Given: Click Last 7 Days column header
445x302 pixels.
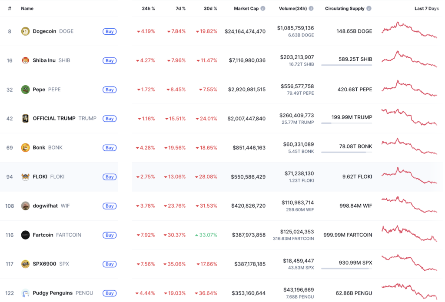Looking at the screenshot, I should click(427, 9).
